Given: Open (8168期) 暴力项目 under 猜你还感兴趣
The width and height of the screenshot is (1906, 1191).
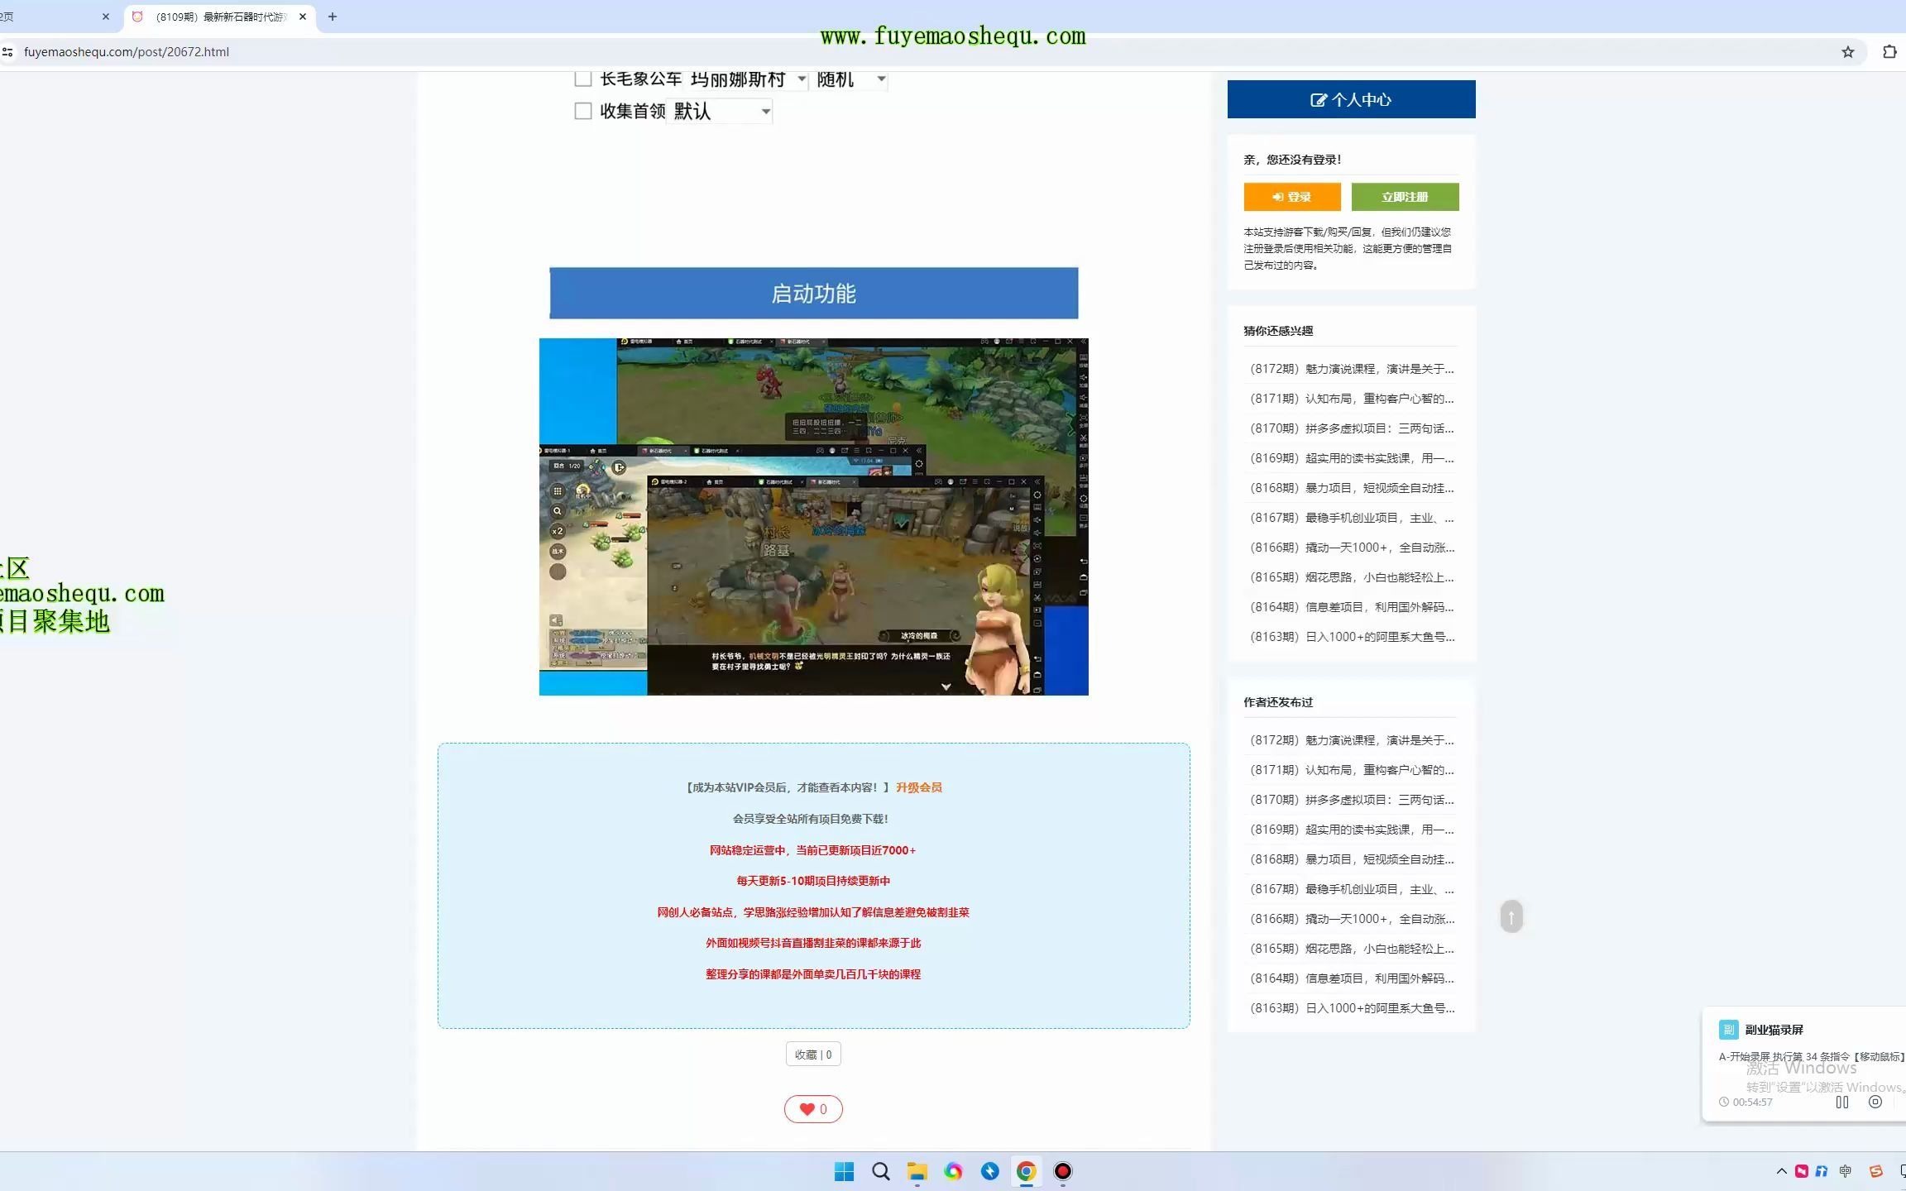Looking at the screenshot, I should click(x=1352, y=488).
